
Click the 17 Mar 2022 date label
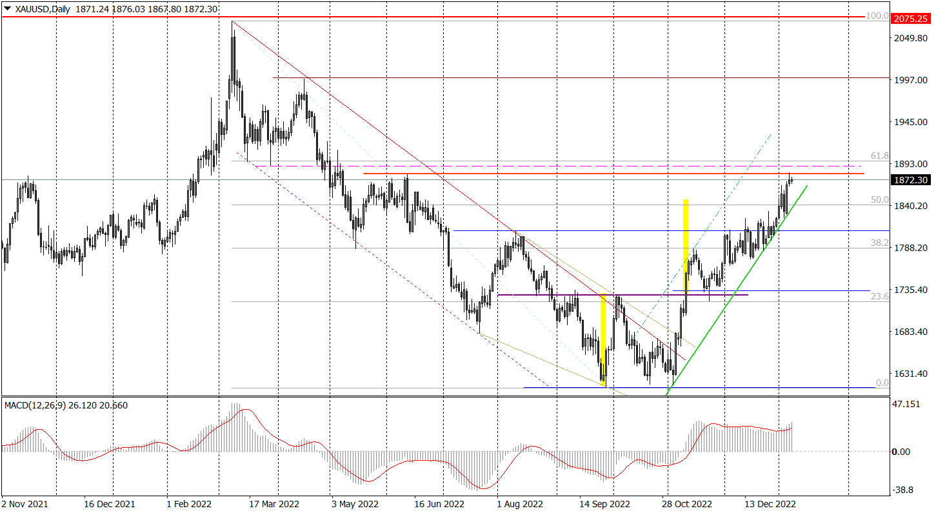click(275, 503)
